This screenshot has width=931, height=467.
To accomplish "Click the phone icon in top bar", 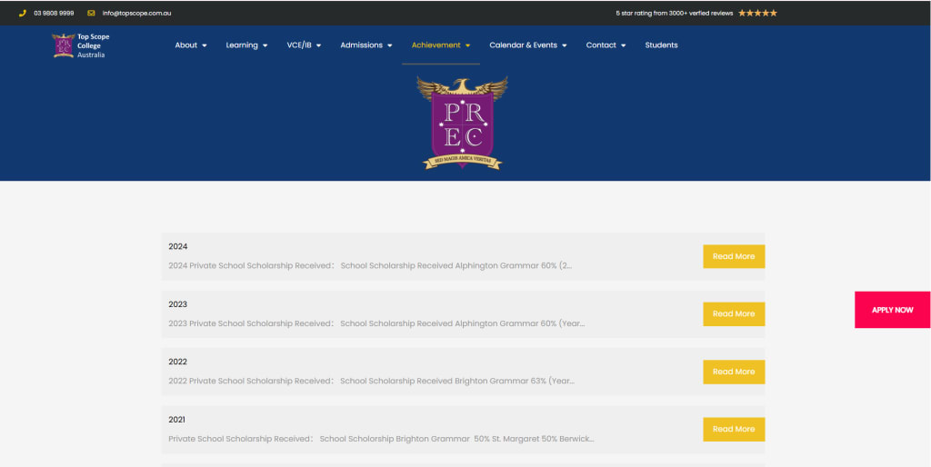I will (x=23, y=13).
